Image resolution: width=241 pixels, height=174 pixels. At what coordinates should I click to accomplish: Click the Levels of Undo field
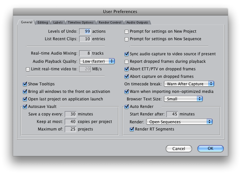85,31
